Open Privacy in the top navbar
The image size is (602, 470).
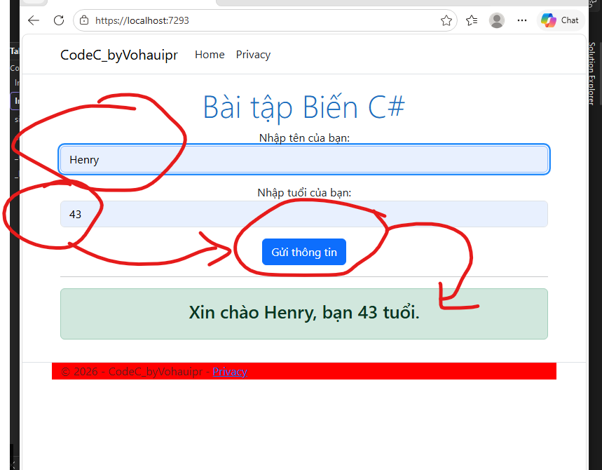(x=253, y=55)
